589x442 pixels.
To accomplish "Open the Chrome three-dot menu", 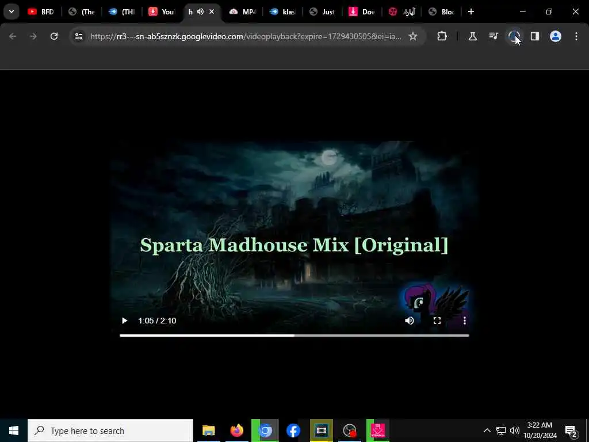I will (x=576, y=36).
